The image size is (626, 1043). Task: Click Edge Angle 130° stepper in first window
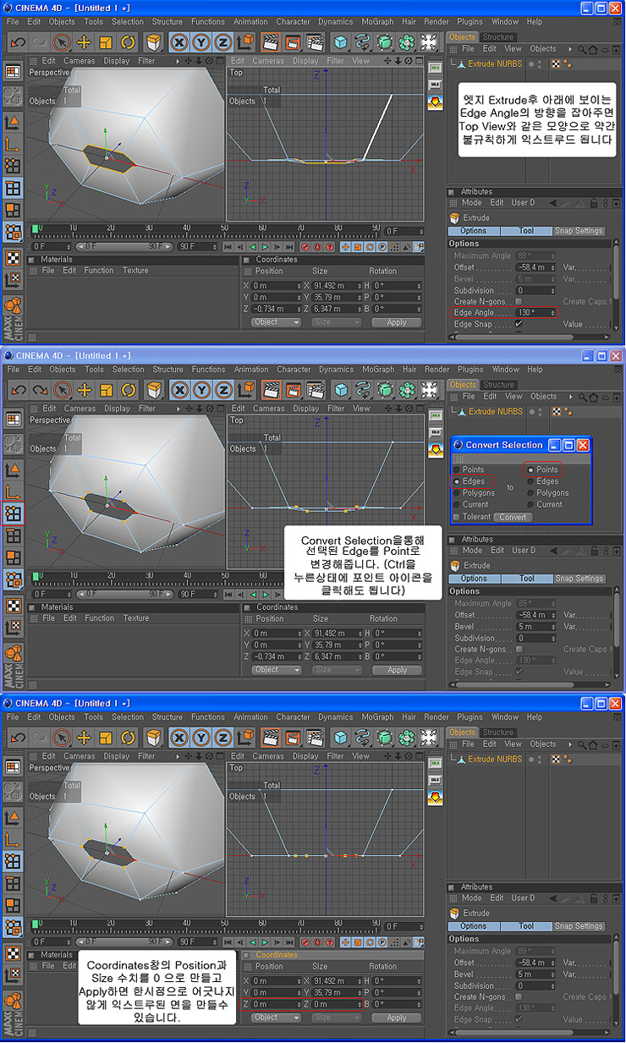553,313
